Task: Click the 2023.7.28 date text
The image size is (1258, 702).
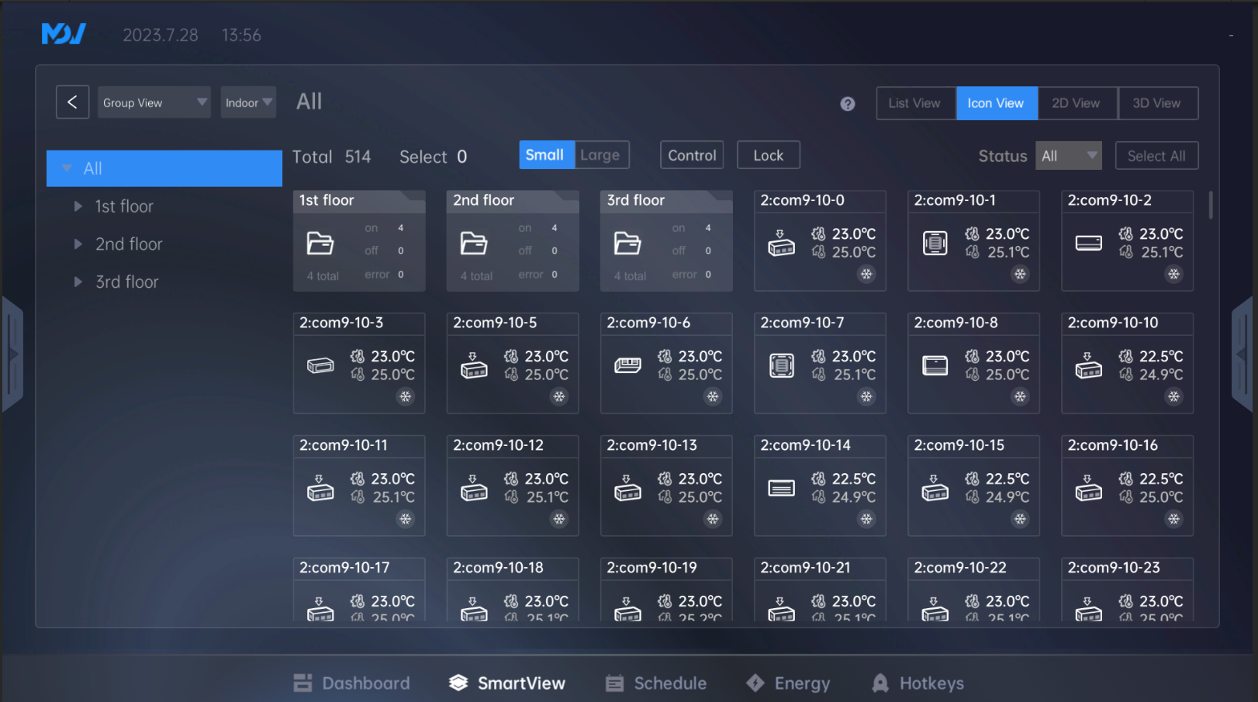Action: tap(161, 35)
